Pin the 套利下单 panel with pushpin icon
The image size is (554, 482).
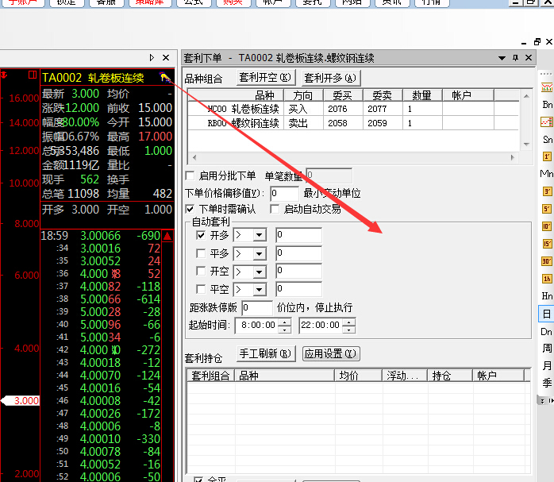[x=515, y=58]
